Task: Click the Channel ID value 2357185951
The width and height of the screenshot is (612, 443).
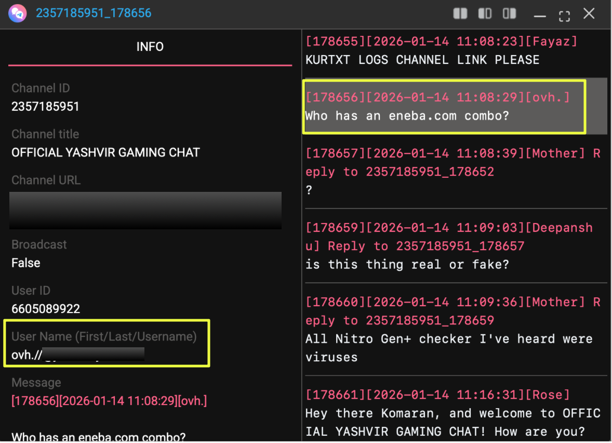Action: pyautogui.click(x=45, y=107)
